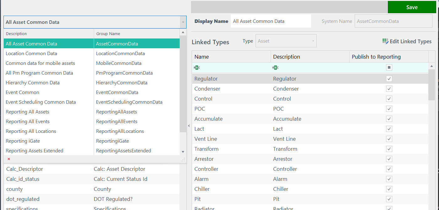This screenshot has height=210, width=439.
Task: Click the dropdown list vertical scrollbar thumb
Action: click(183, 84)
